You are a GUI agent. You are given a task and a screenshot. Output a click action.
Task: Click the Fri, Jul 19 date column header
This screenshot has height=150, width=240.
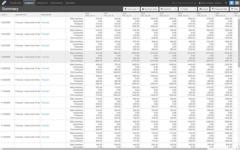point(131,14)
